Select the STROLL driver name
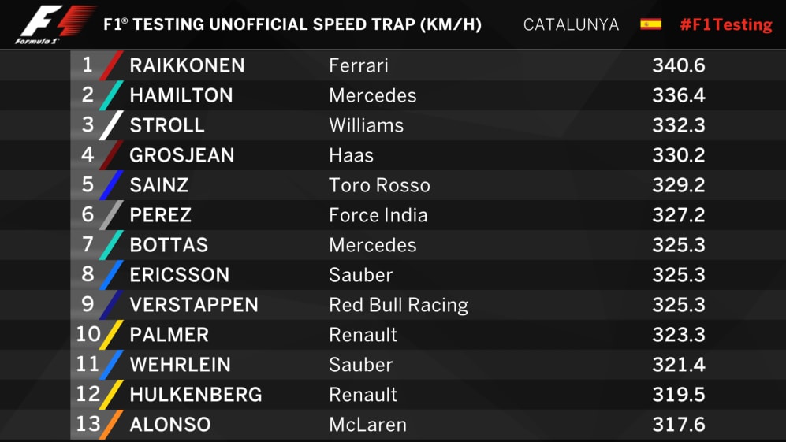 (x=167, y=125)
